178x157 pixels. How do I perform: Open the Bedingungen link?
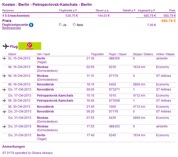pos(11,28)
